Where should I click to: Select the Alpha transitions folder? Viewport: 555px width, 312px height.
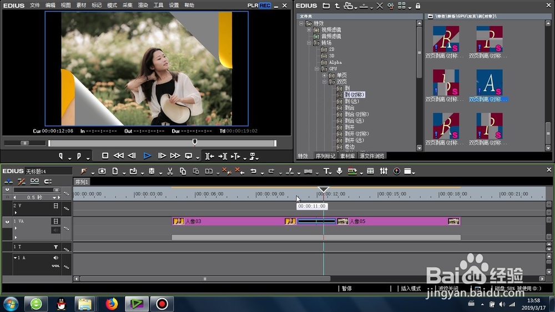(335, 62)
